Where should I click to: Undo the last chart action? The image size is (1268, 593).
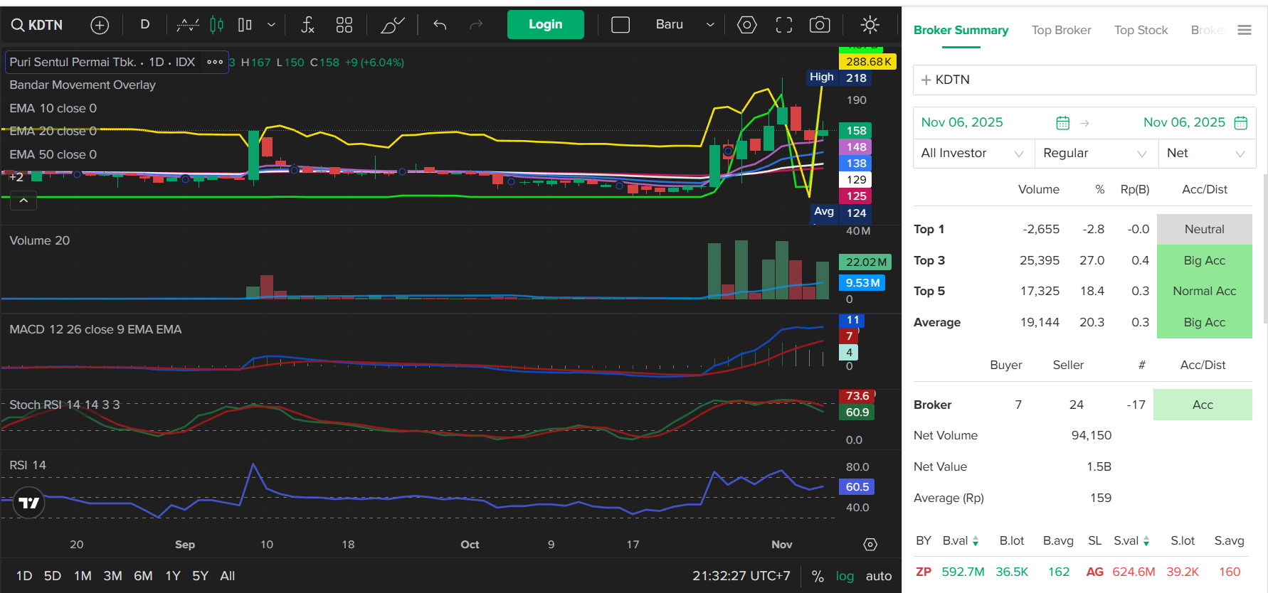coord(440,25)
